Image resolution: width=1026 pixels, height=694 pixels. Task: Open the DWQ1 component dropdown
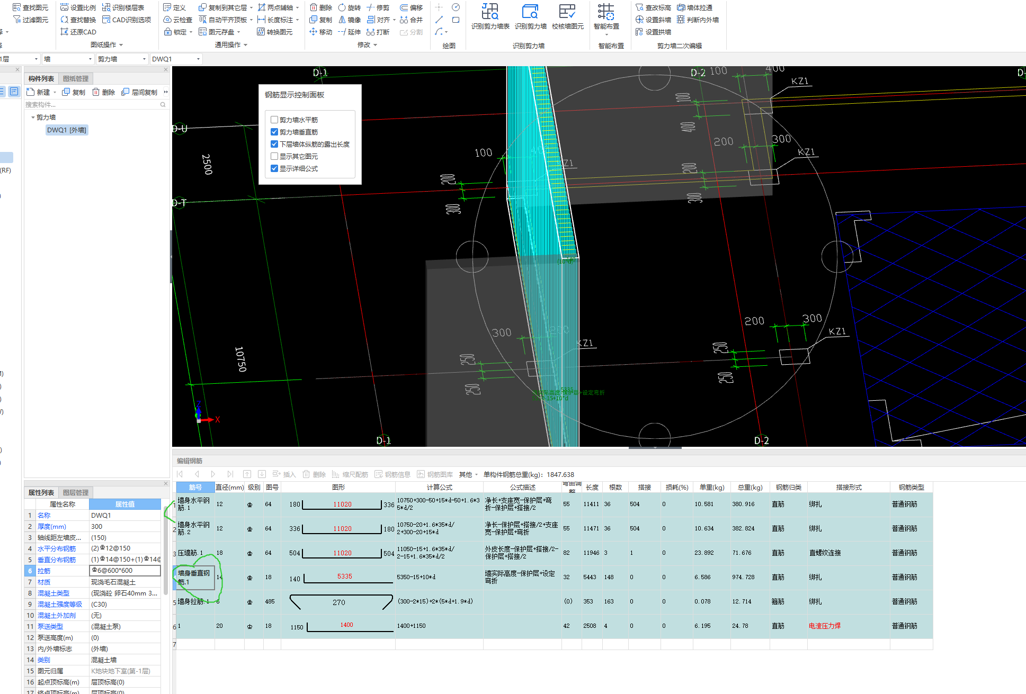coord(198,59)
